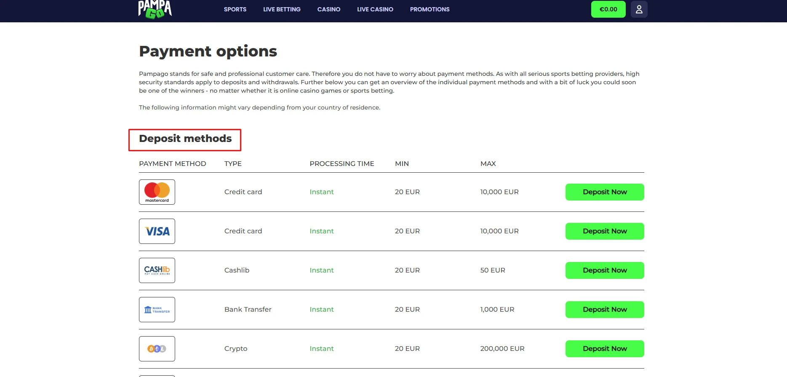Select Credit card type in VISA row
The image size is (787, 377).
(x=243, y=231)
